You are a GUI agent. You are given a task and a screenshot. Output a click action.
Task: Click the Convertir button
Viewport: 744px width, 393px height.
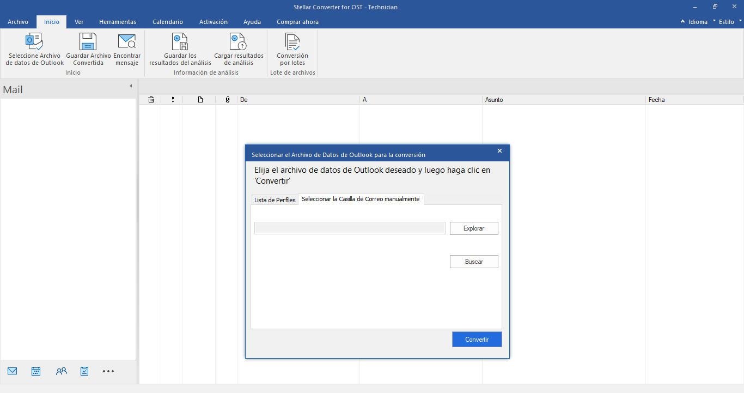click(477, 339)
